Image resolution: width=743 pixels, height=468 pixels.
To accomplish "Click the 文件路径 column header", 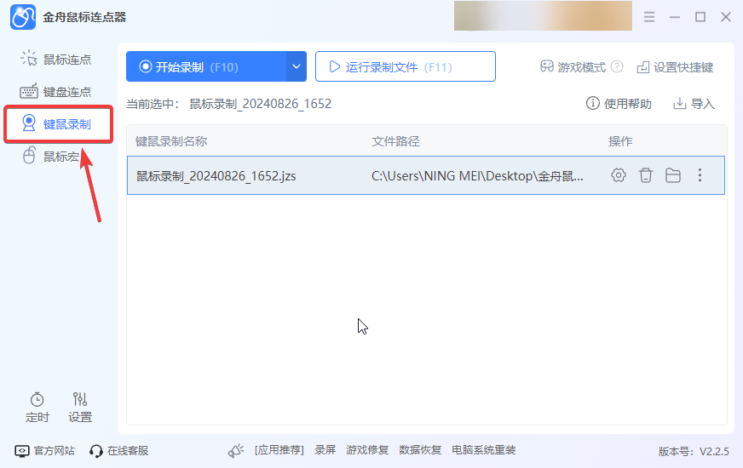I will (395, 141).
